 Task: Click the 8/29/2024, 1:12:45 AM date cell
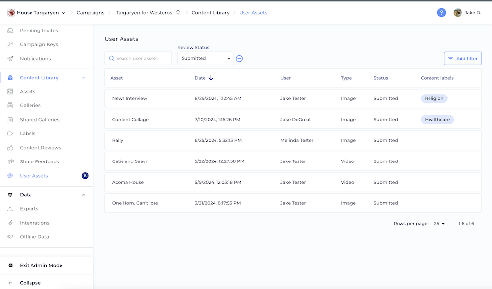point(218,98)
